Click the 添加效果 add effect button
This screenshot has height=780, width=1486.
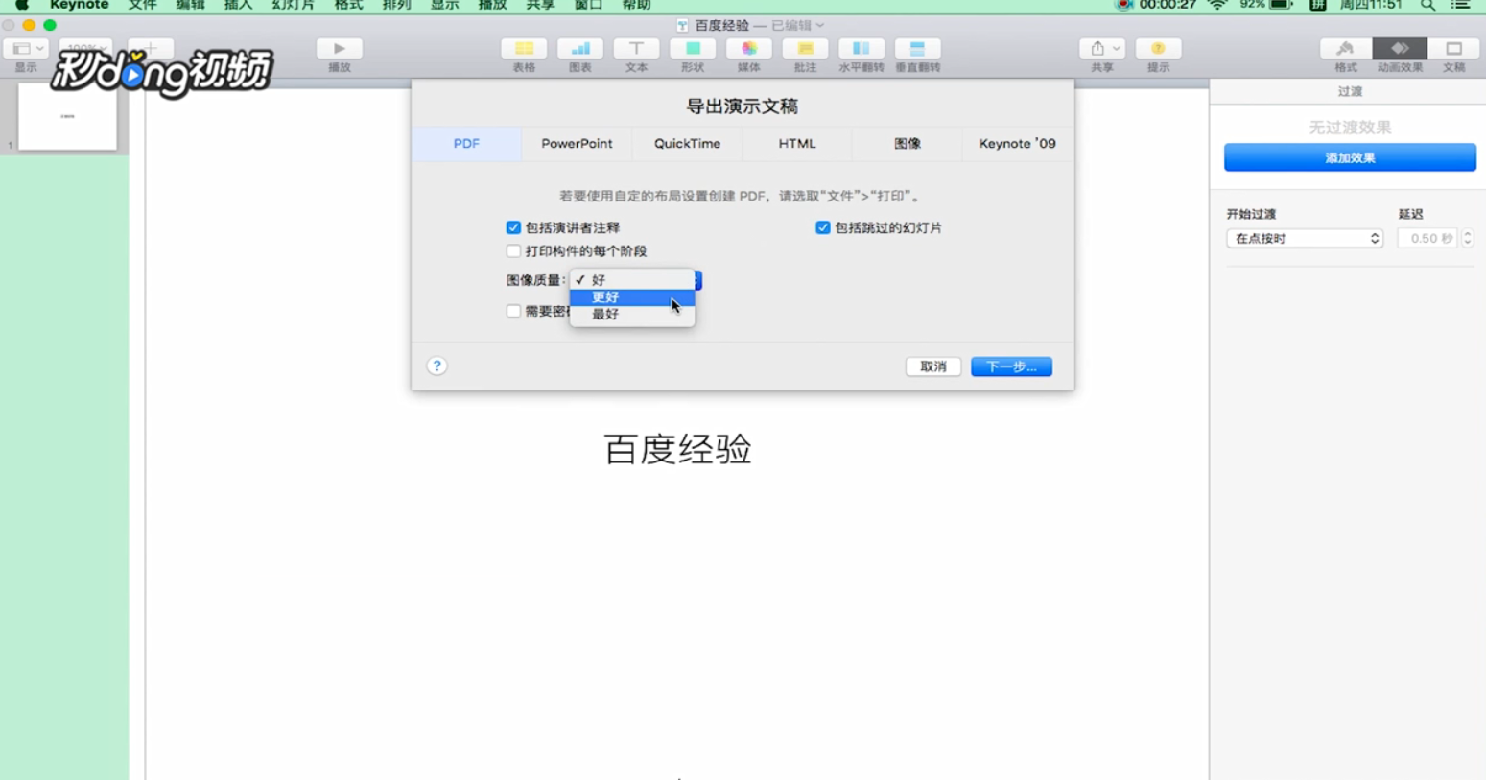[1350, 158]
